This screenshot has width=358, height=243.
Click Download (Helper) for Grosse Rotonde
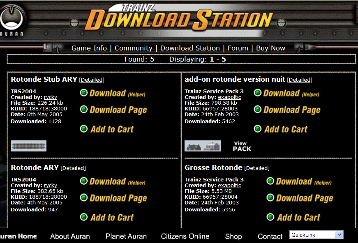coord(299,181)
